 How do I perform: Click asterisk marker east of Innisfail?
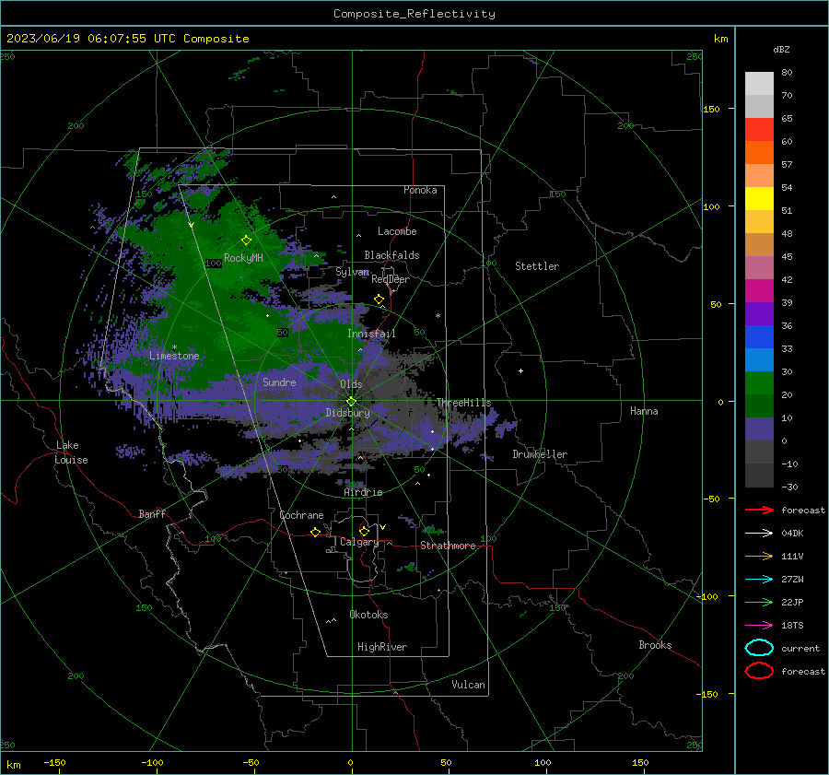pyautogui.click(x=438, y=316)
